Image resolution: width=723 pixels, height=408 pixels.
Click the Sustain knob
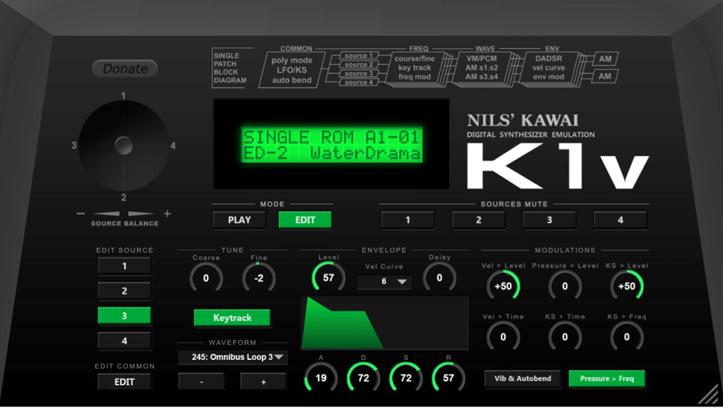(x=406, y=378)
